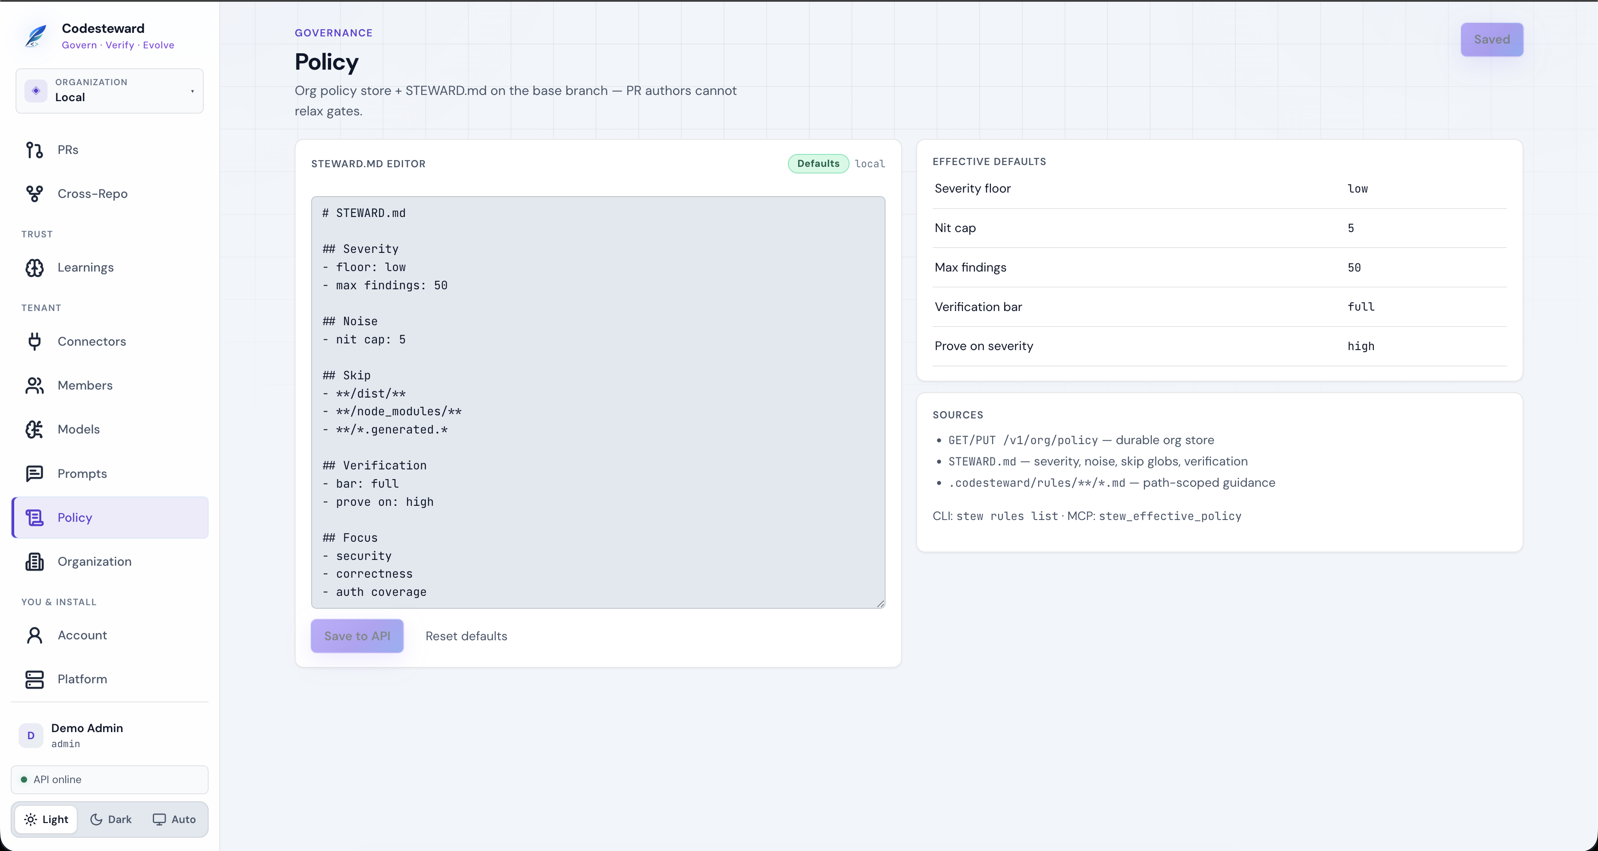
Task: Click the "stew rules list" CLI text
Action: [1007, 516]
